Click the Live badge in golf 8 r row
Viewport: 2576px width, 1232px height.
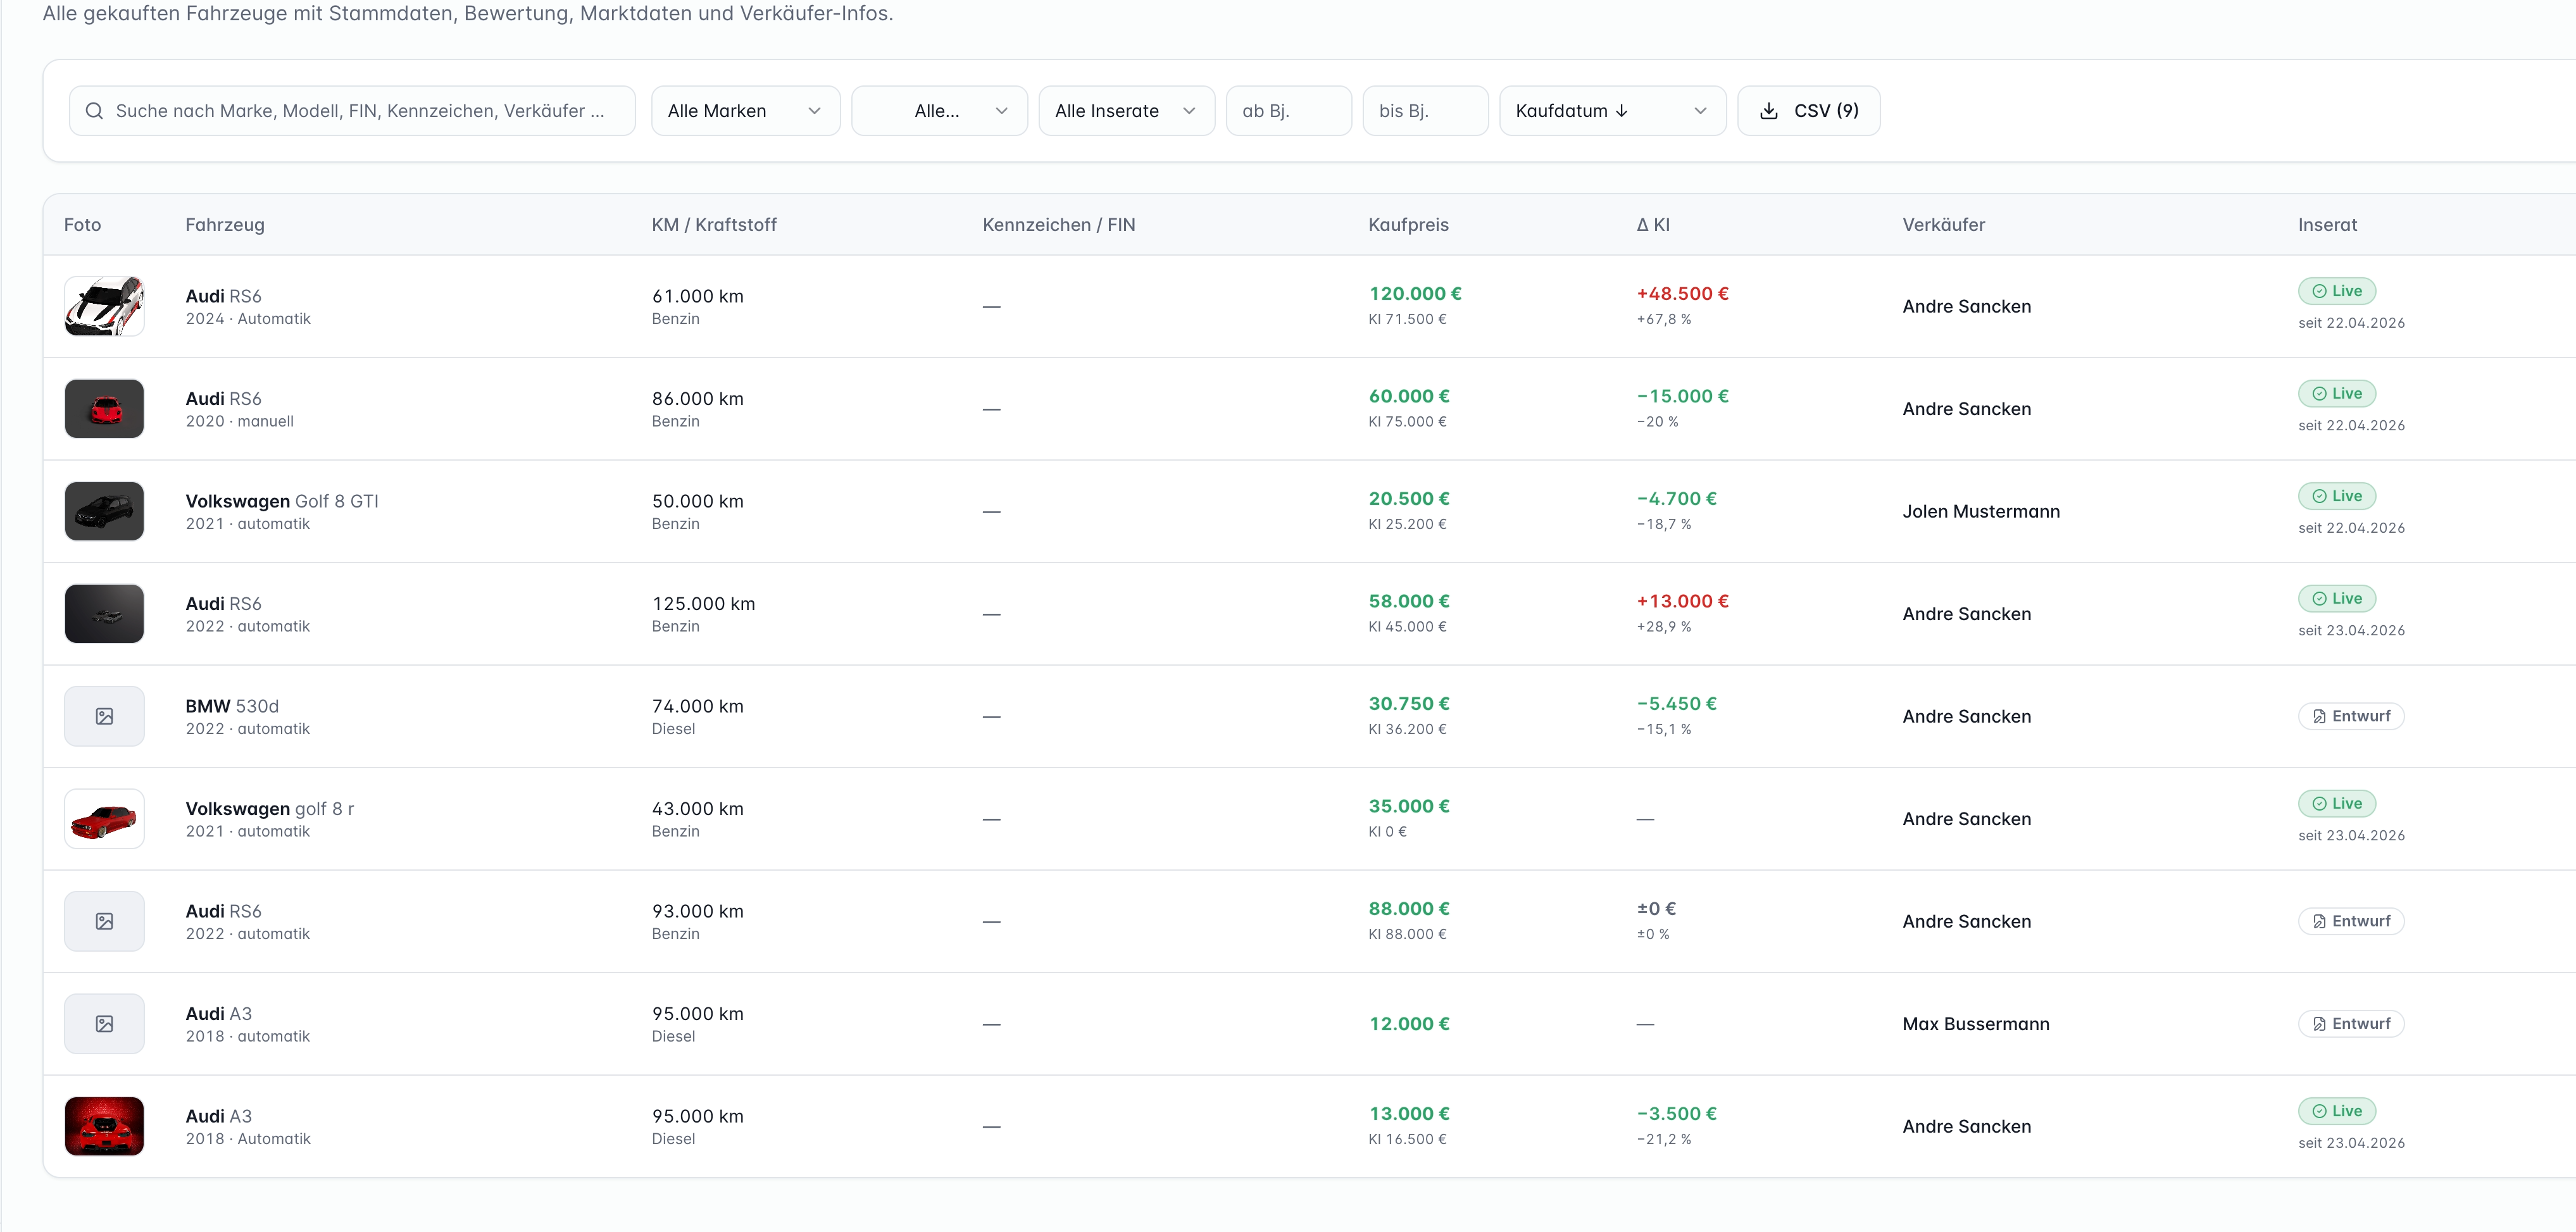[x=2337, y=804]
